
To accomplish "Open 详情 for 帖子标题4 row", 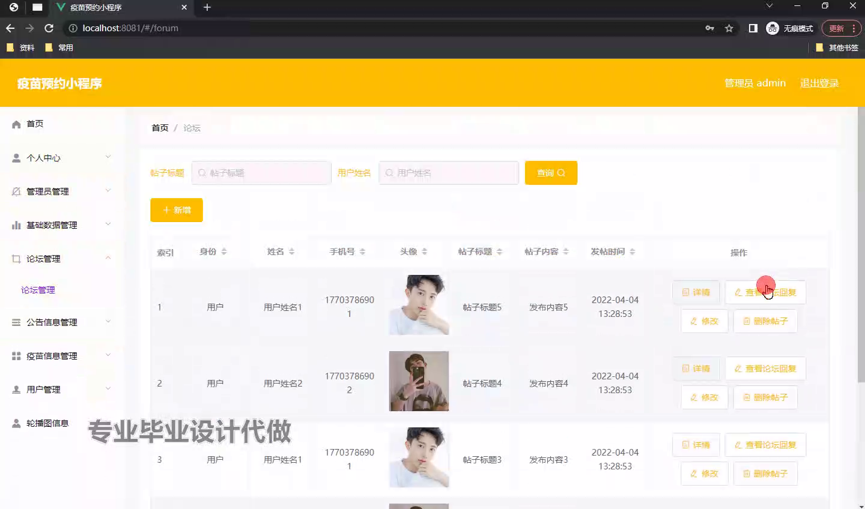I will (x=696, y=369).
